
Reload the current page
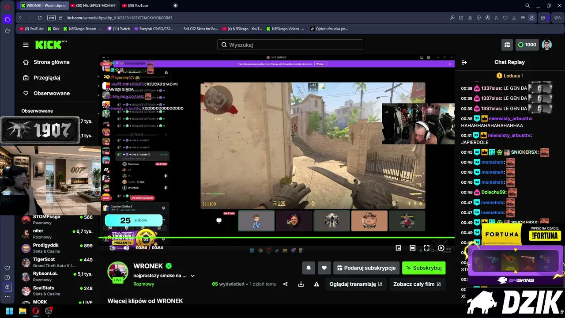pos(39,18)
